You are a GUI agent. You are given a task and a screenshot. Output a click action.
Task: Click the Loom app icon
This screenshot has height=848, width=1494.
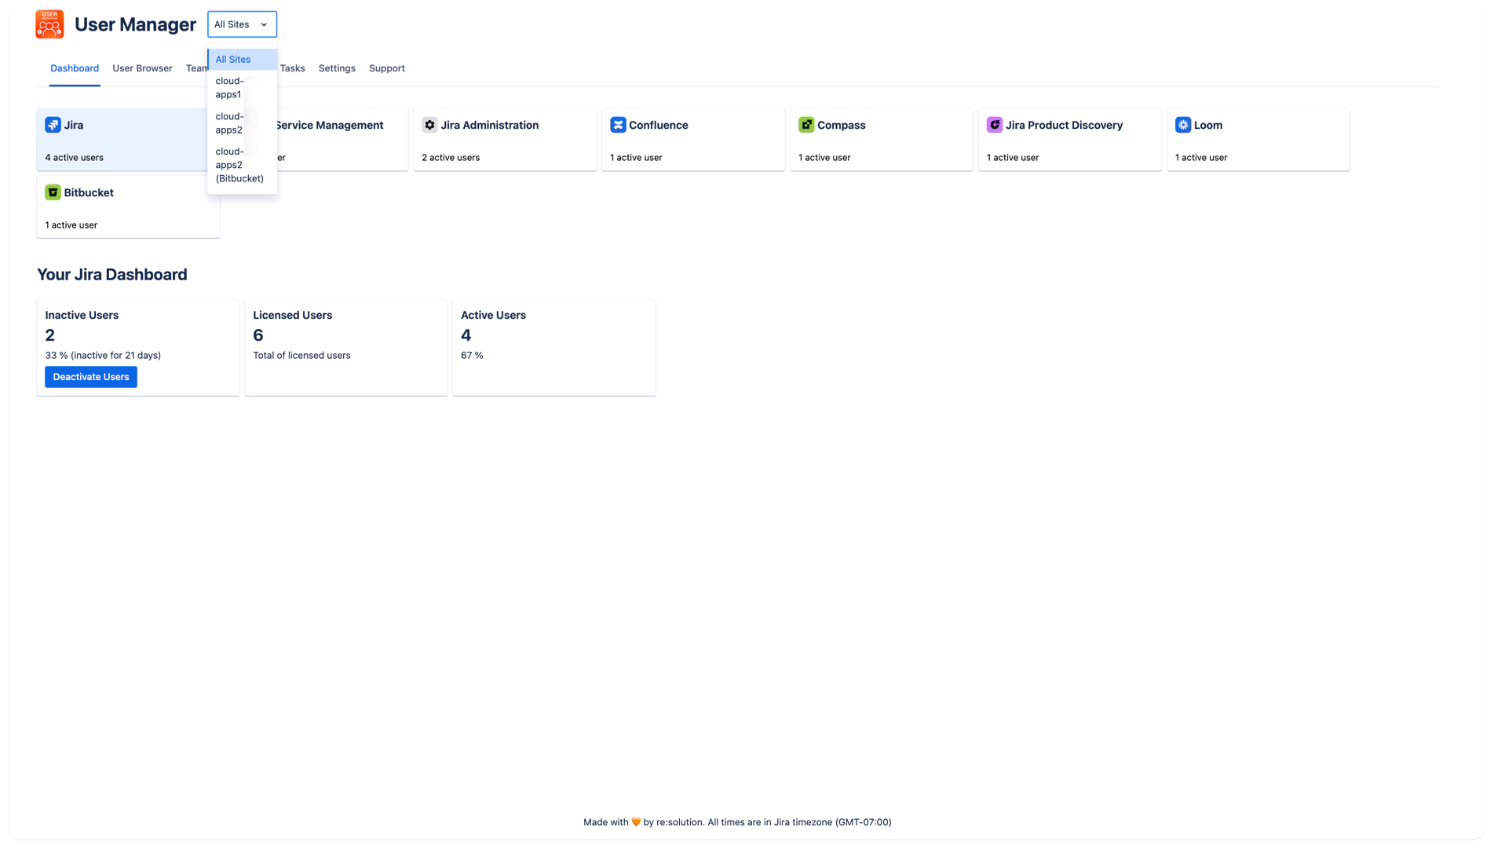pyautogui.click(x=1183, y=124)
